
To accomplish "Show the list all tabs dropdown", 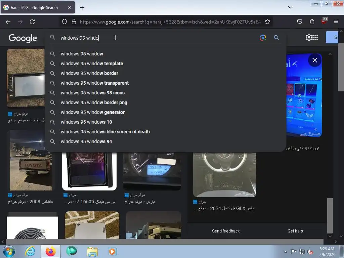I will (290, 7).
